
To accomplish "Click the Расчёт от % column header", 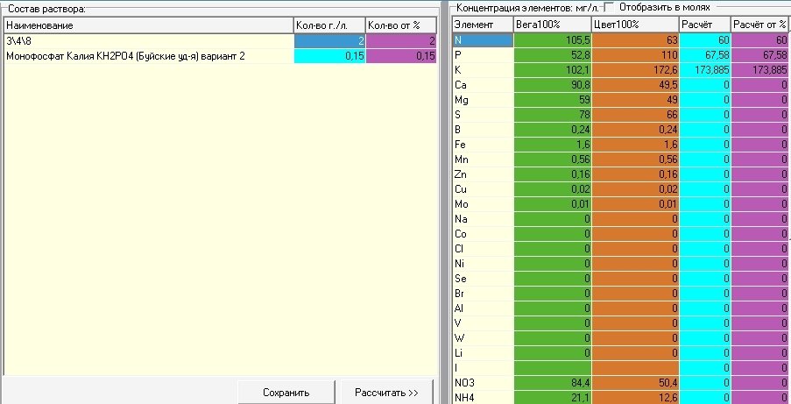I will click(760, 25).
